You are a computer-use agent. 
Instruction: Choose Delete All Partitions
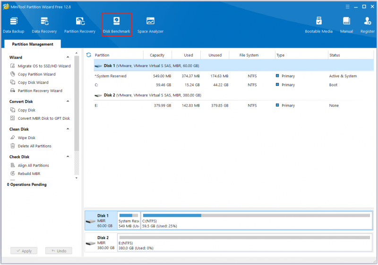[x=34, y=146]
